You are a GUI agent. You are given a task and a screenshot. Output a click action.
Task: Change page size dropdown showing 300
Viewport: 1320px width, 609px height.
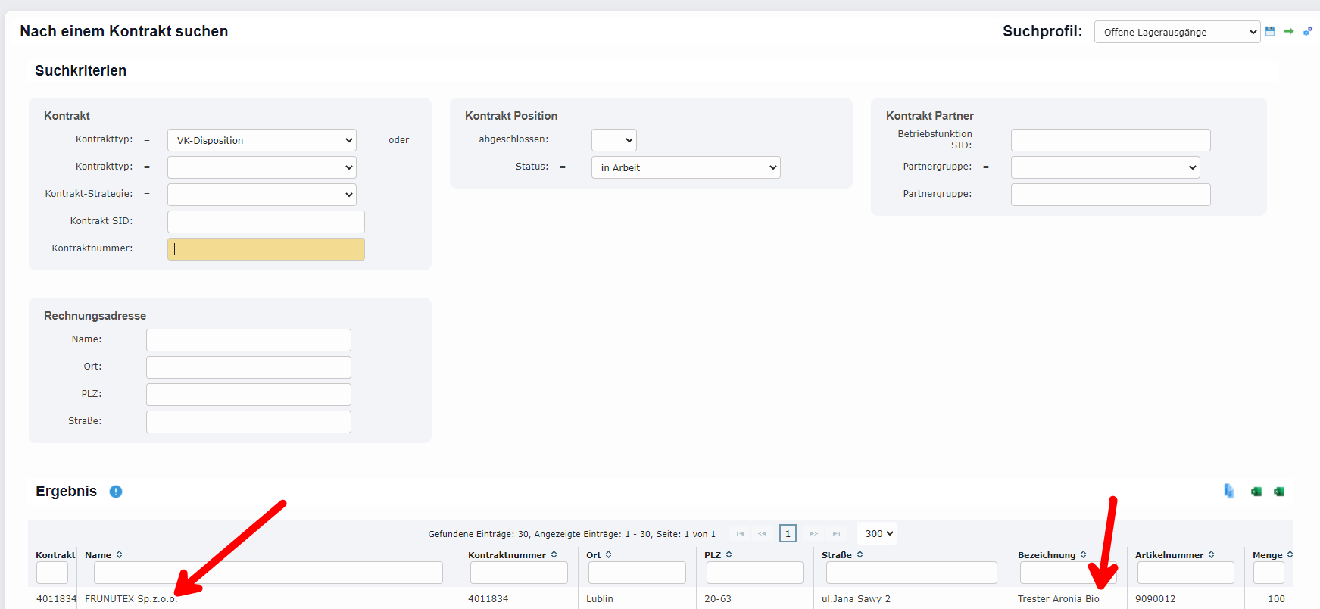tap(877, 533)
